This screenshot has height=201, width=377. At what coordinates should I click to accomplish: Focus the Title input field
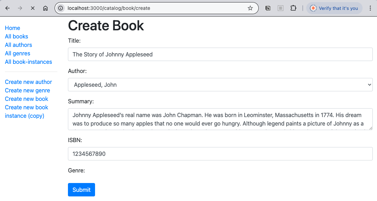[220, 54]
